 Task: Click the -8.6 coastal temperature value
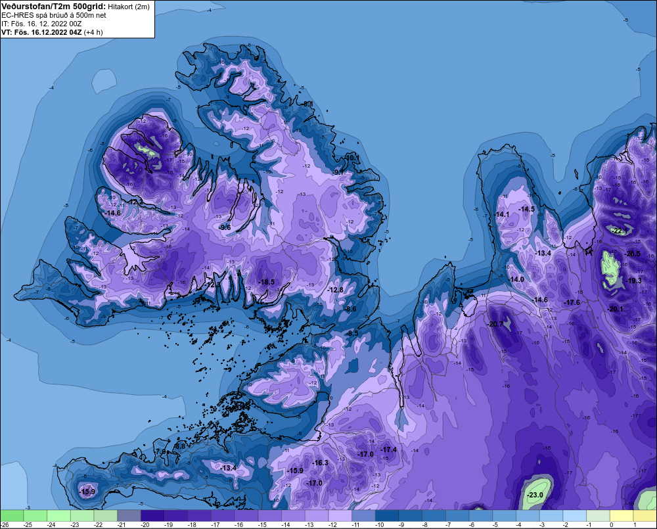tap(350, 309)
